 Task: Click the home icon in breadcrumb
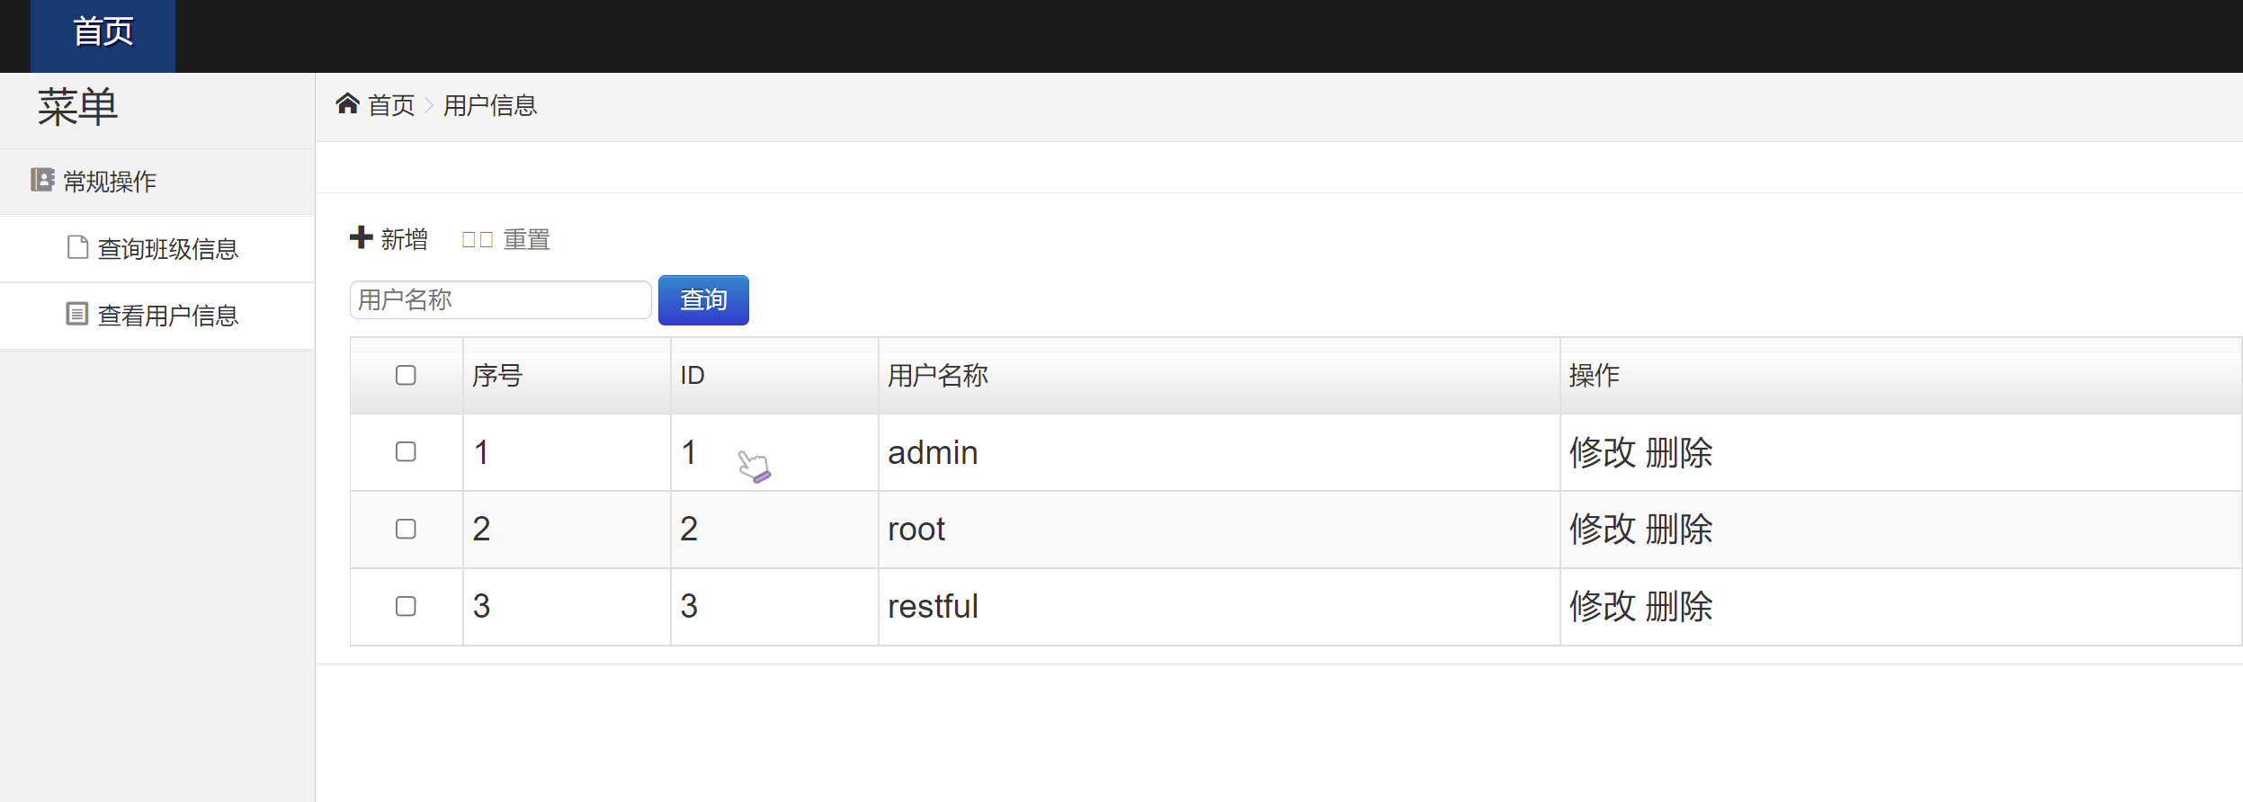347,104
